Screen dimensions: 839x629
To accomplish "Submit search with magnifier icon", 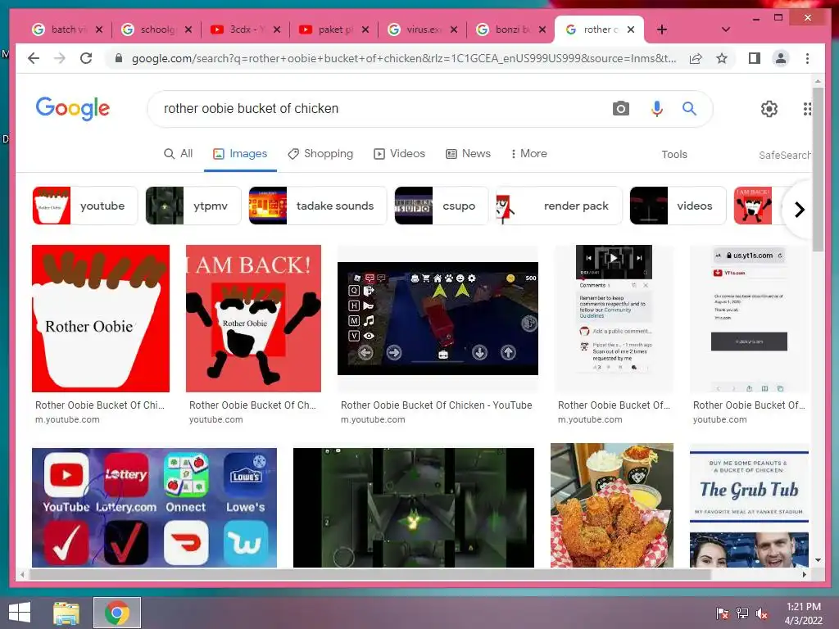I will 689,109.
